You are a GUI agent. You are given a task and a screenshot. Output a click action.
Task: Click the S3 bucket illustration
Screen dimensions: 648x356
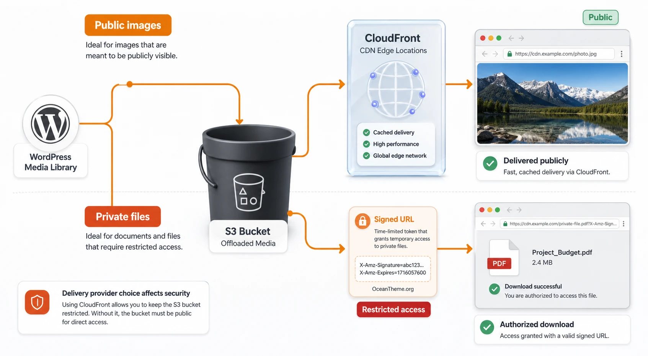click(x=248, y=174)
